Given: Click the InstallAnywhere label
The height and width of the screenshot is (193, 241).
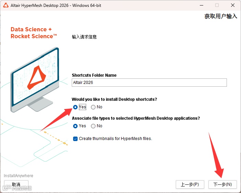Looking at the screenshot, I should [19, 176].
